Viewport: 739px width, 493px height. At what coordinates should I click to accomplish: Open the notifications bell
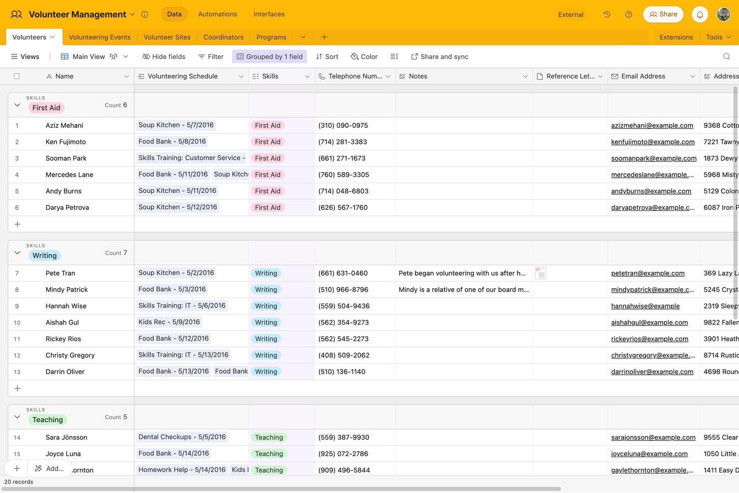coord(700,14)
